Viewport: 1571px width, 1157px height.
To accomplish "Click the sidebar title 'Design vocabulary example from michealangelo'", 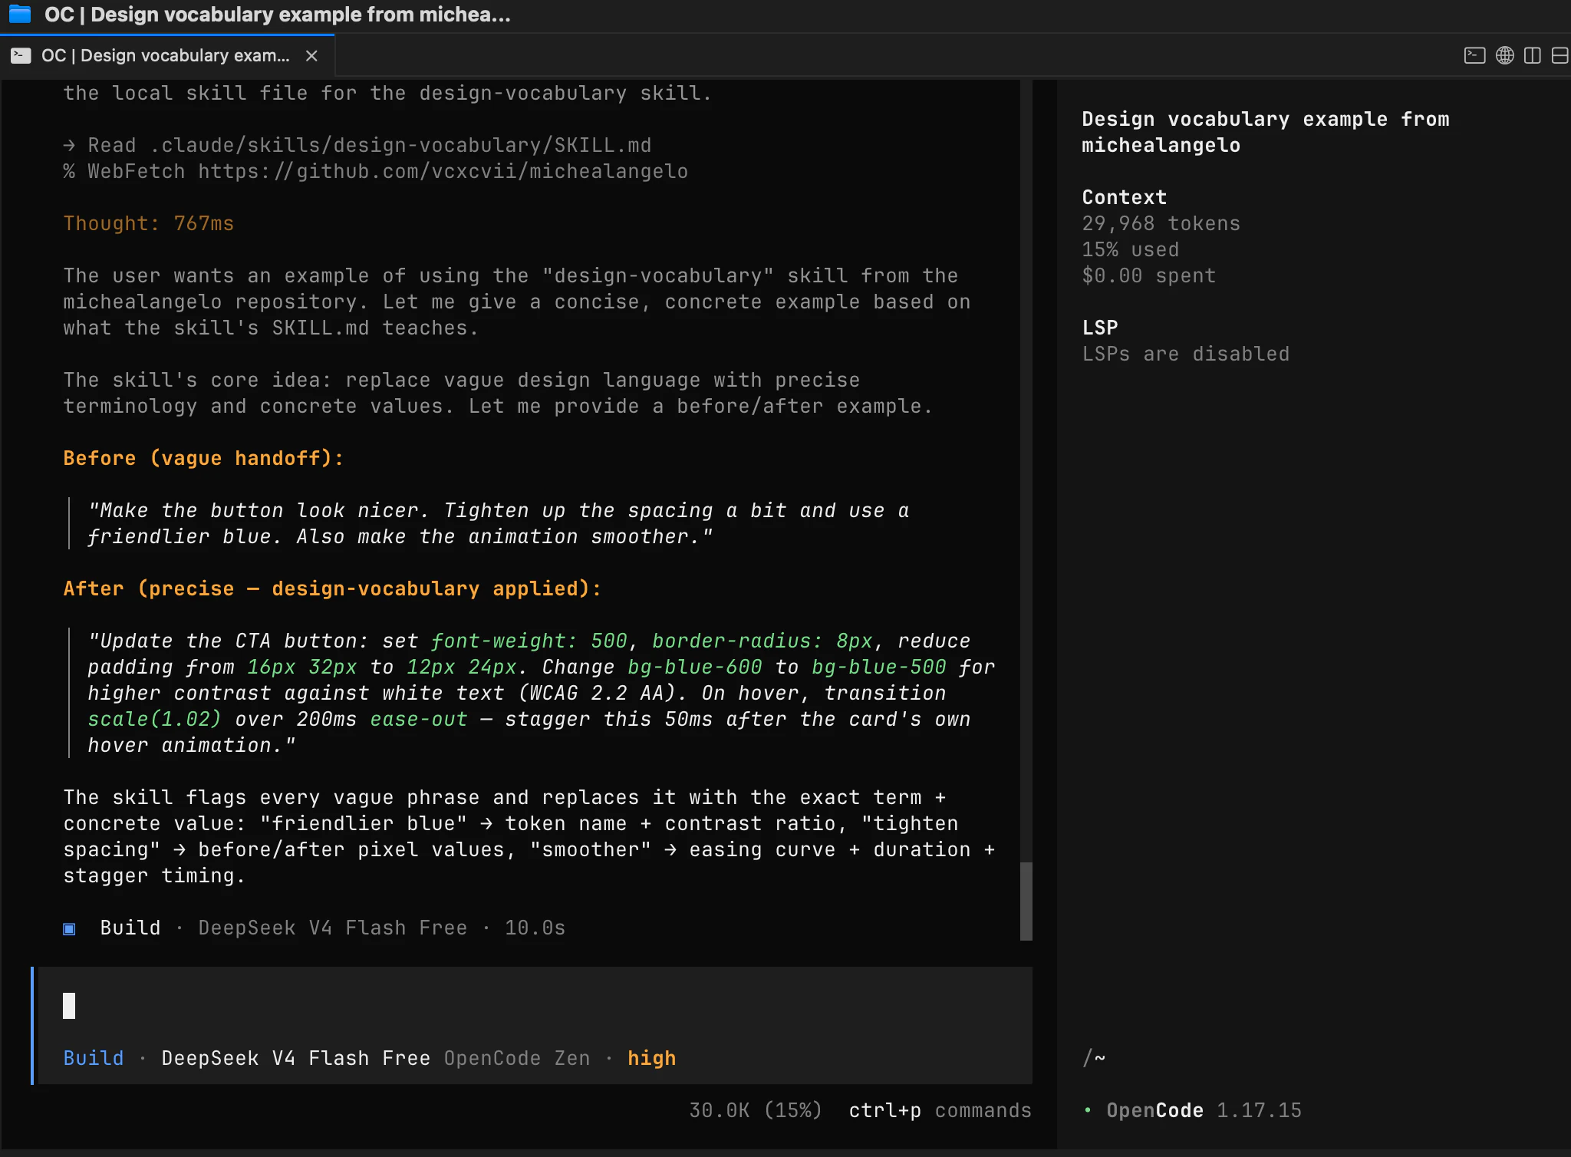I will (x=1266, y=132).
